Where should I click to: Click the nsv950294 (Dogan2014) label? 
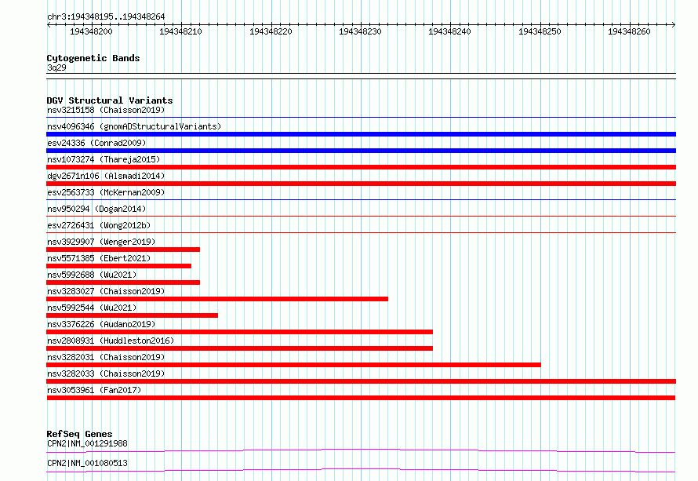[96, 209]
